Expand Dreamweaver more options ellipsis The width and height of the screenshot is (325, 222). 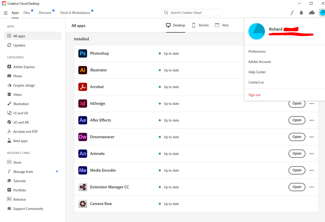312,137
